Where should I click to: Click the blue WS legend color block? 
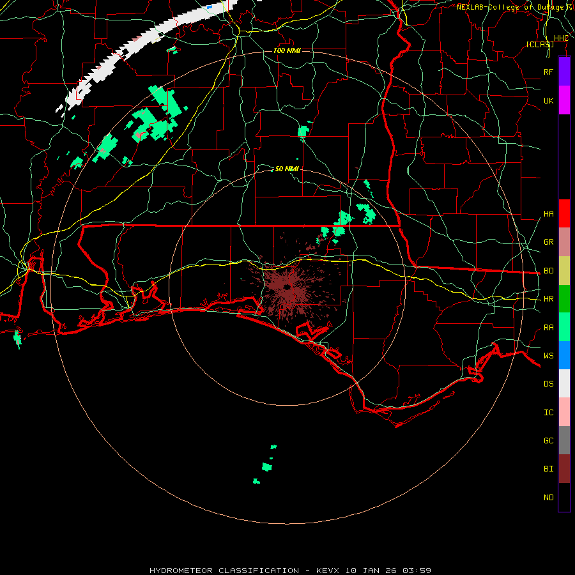coord(564,355)
